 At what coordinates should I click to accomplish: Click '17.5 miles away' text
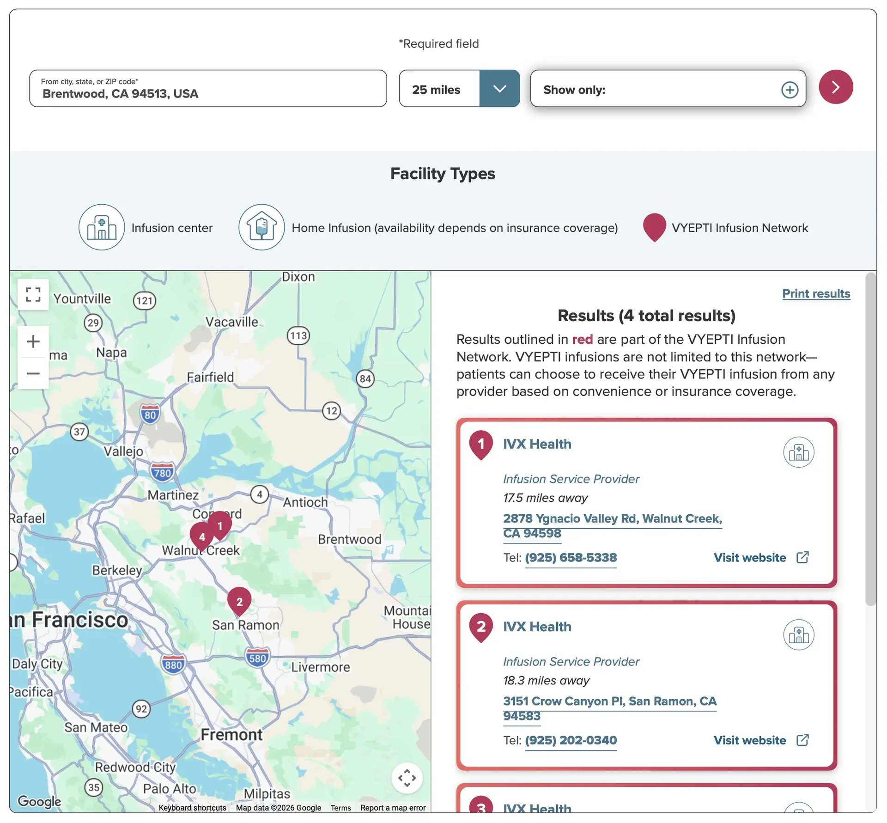[545, 498]
